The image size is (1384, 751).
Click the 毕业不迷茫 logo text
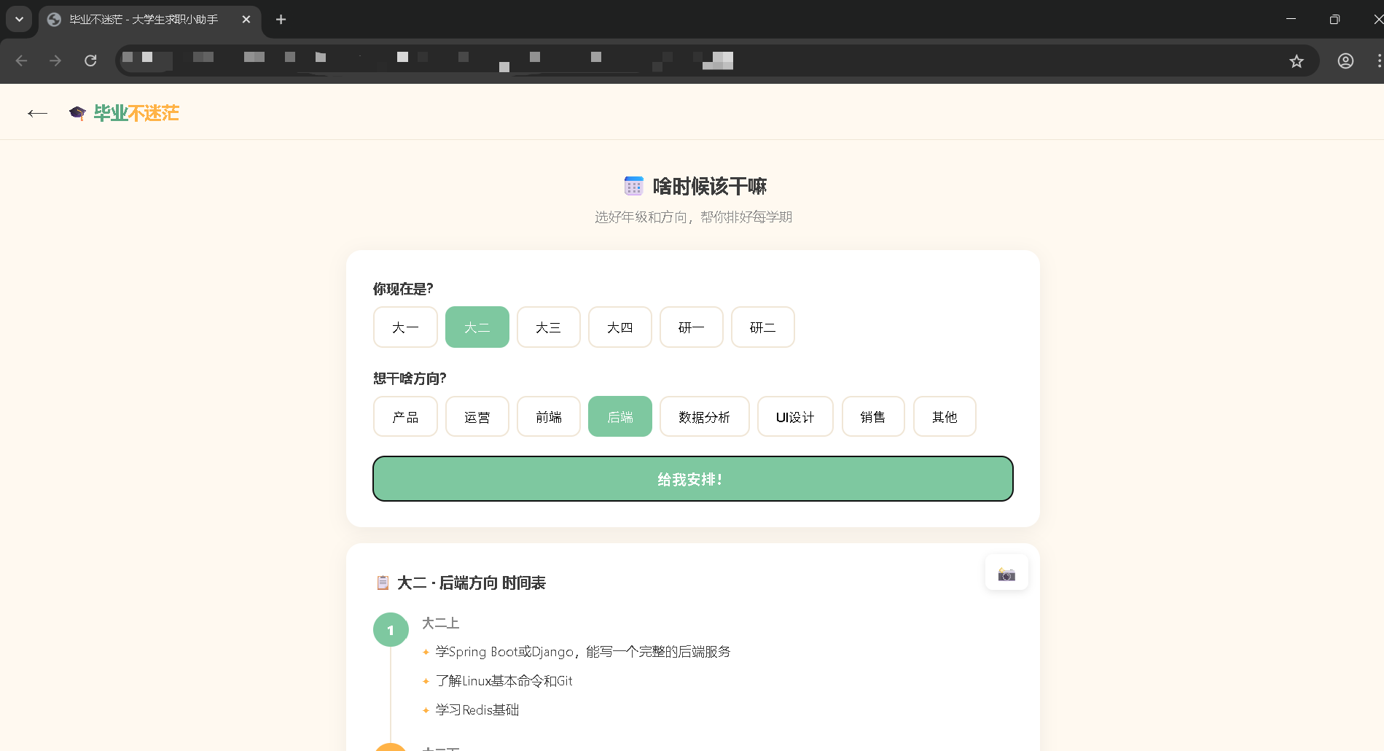(x=136, y=113)
